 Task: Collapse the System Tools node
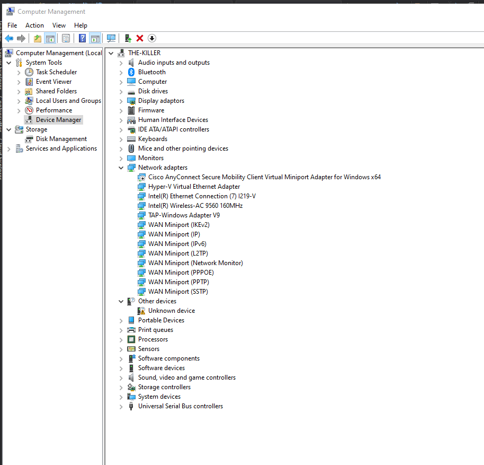tap(9, 63)
